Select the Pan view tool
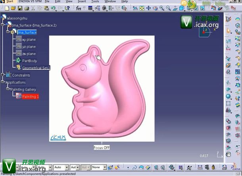 click(x=148, y=8)
